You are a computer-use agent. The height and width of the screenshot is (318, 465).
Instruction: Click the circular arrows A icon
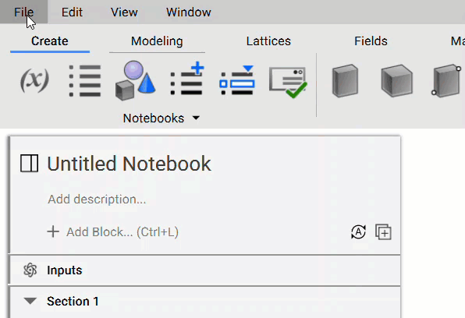358,231
